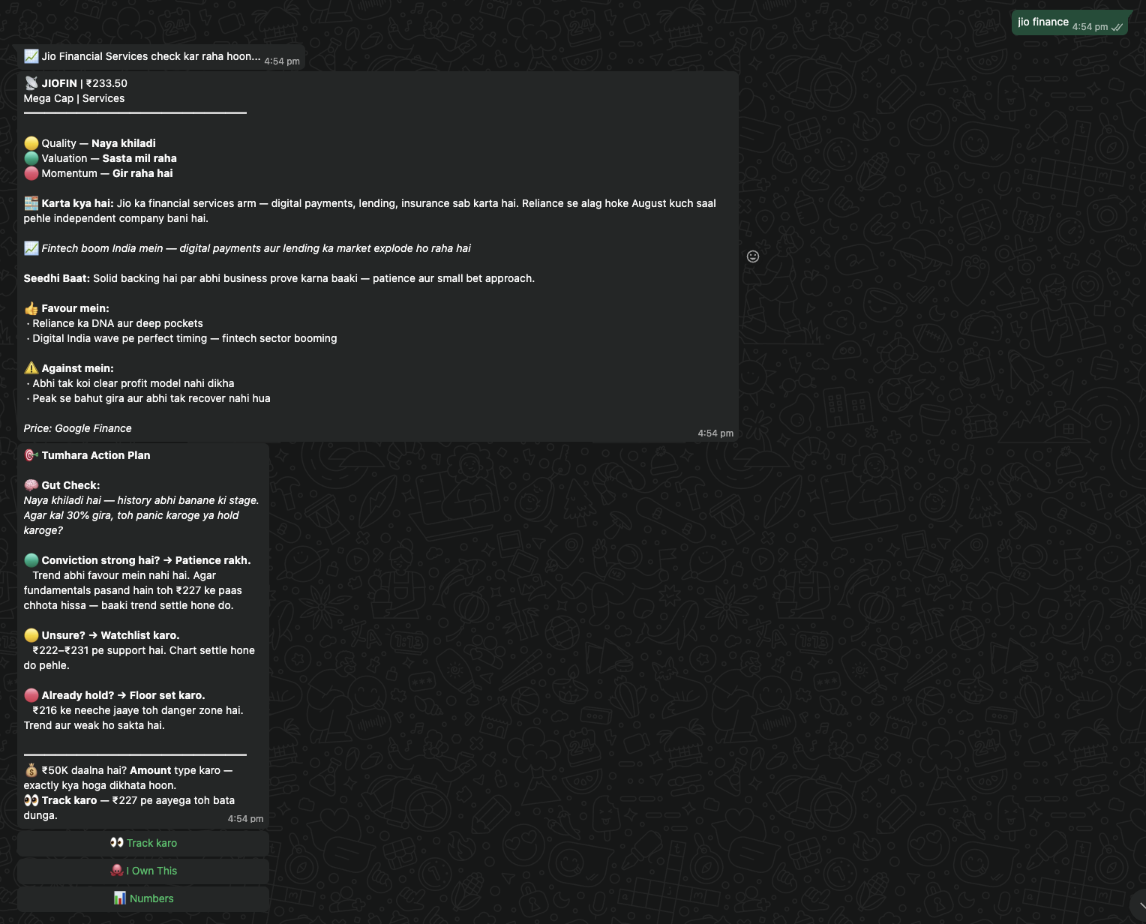Screen dimensions: 1146x924
Task: Click 'Unsure? → Watchlist karo.' line
Action: (x=102, y=635)
